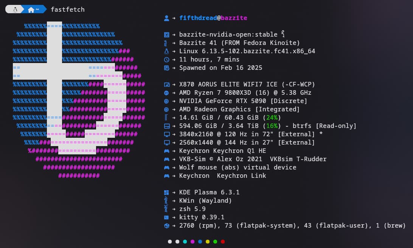The image size is (413, 248).
Task: Click the OS icon beside Bazzite 41
Action: [x=166, y=43]
